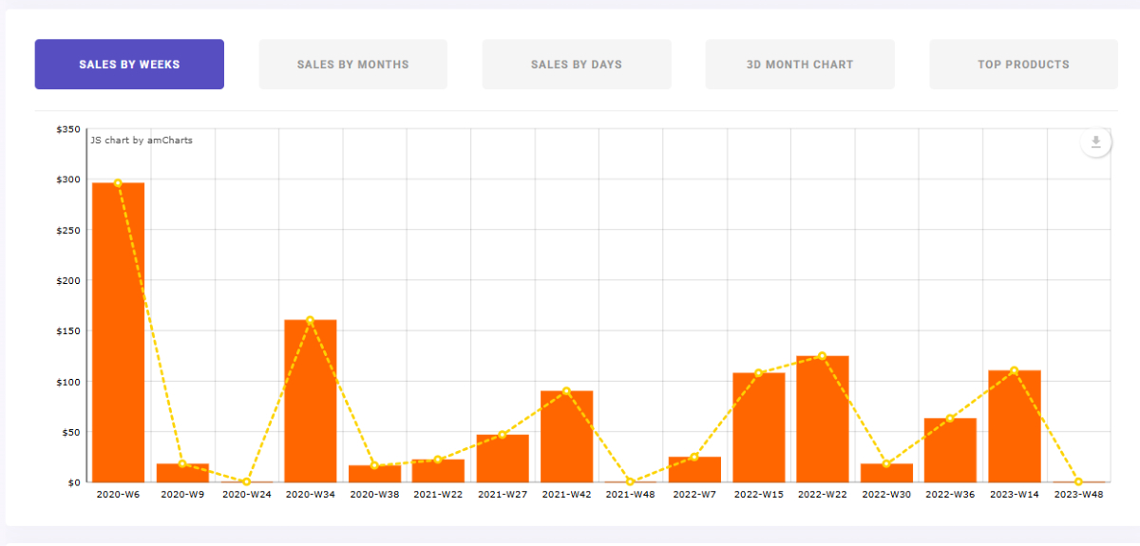Click yellow line marker at 2020-W24

(x=246, y=481)
